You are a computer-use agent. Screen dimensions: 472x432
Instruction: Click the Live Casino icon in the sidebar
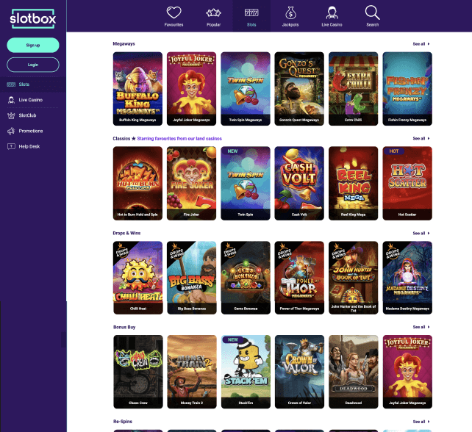pos(11,100)
